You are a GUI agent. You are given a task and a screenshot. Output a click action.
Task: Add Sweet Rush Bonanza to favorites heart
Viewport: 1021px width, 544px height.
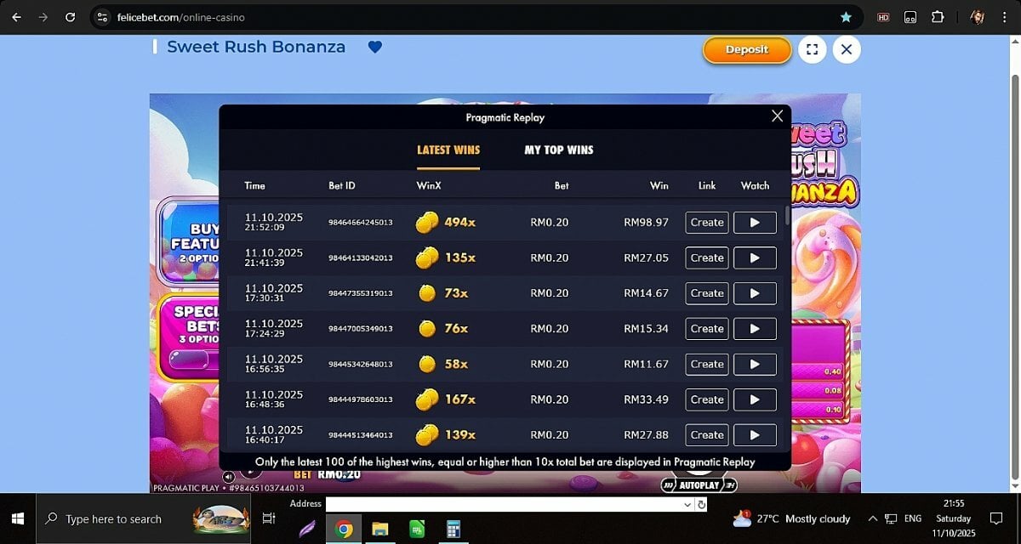pyautogui.click(x=375, y=48)
